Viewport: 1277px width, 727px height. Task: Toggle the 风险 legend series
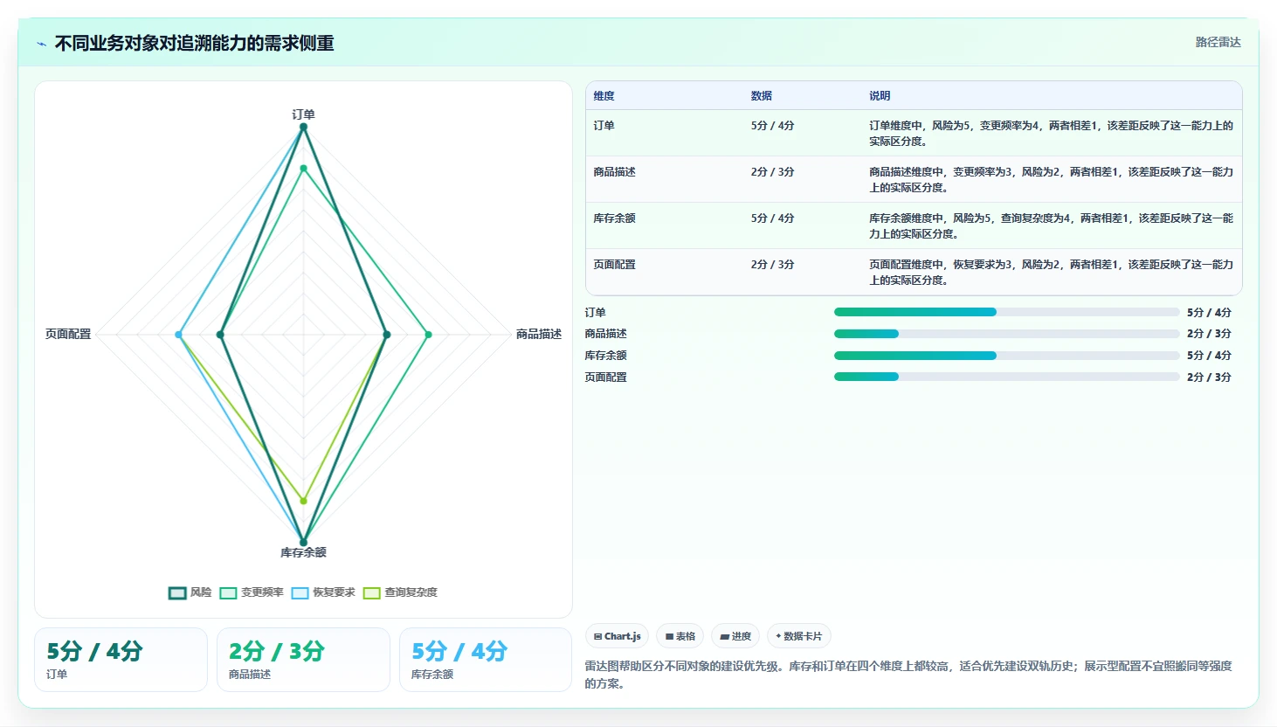pos(190,592)
